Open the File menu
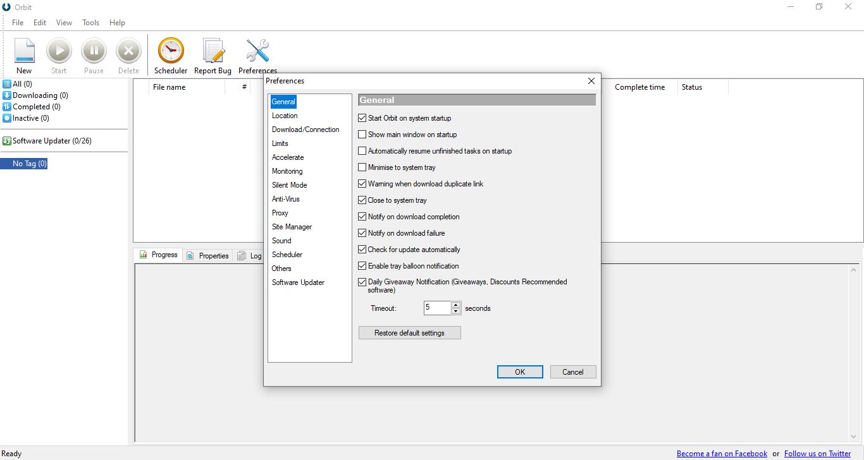Viewport: 864px width, 460px height. tap(18, 22)
